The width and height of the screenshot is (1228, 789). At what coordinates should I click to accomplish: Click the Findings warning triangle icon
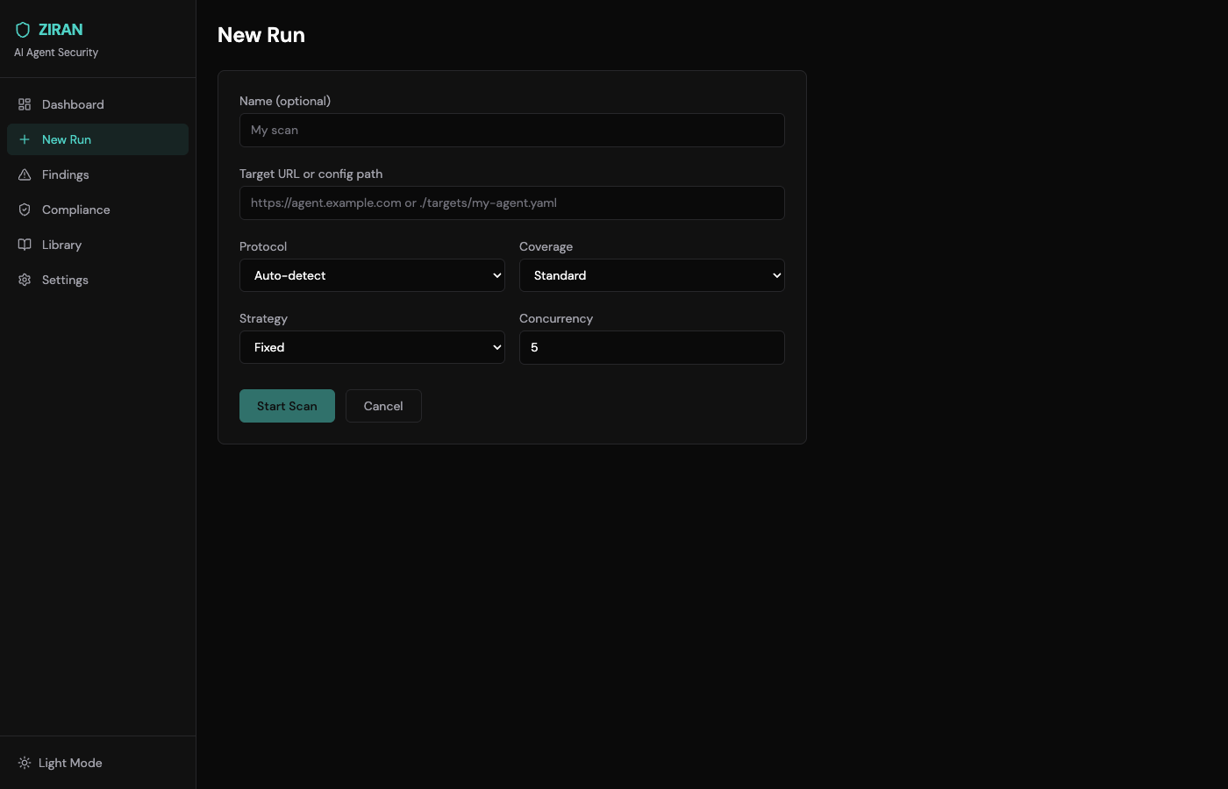coord(25,174)
